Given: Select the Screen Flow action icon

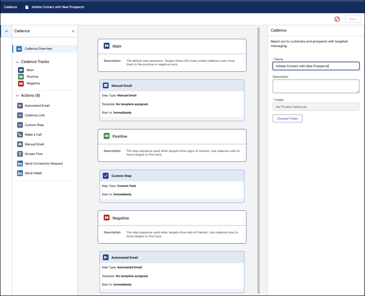Looking at the screenshot, I should point(20,154).
